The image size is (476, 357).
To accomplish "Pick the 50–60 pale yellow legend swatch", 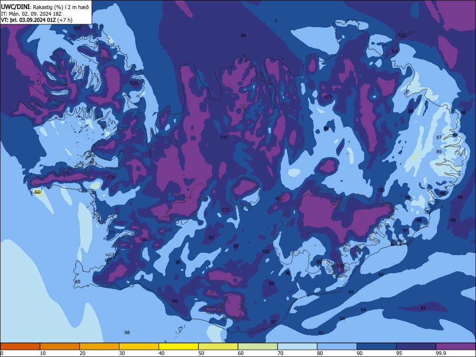I will point(218,347).
